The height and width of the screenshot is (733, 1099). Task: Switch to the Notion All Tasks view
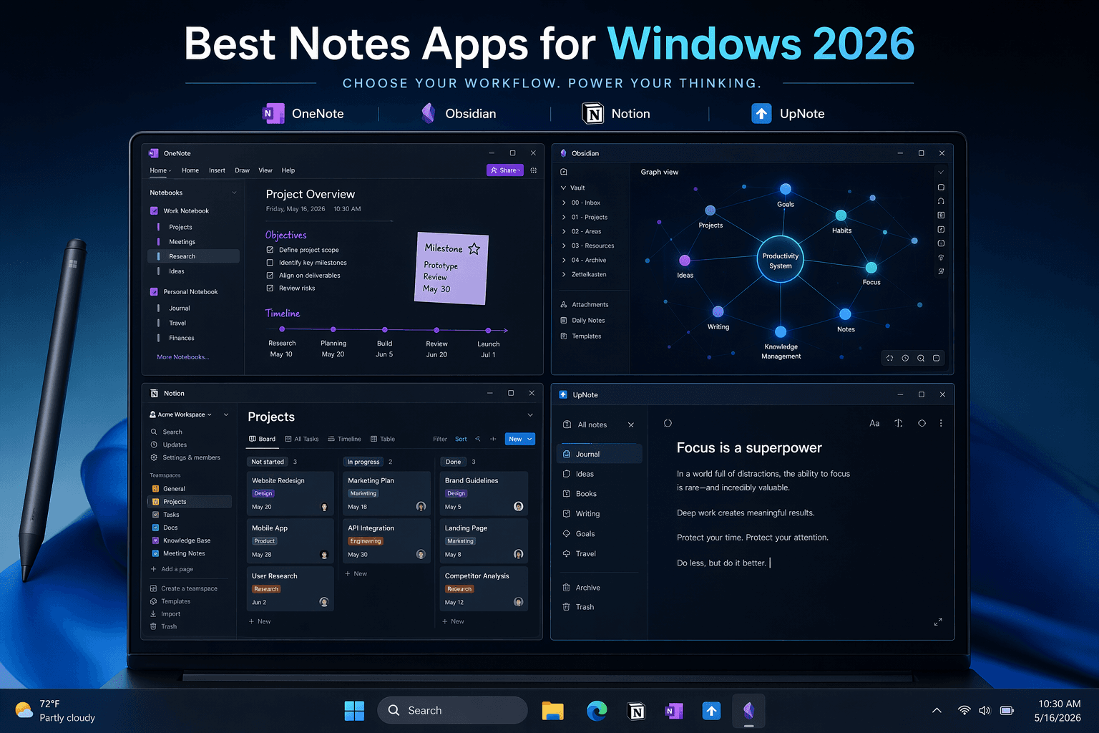point(302,439)
